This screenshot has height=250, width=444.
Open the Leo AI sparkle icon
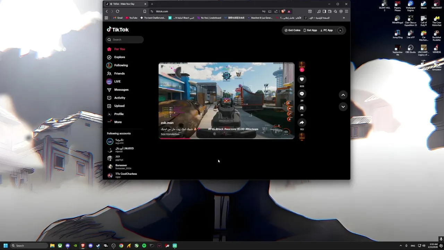point(335,11)
